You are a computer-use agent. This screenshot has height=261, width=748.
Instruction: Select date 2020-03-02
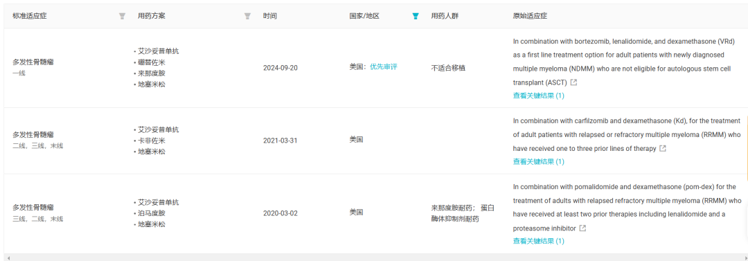pyautogui.click(x=280, y=213)
